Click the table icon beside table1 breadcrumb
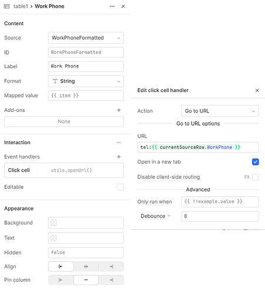 click(x=6, y=6)
